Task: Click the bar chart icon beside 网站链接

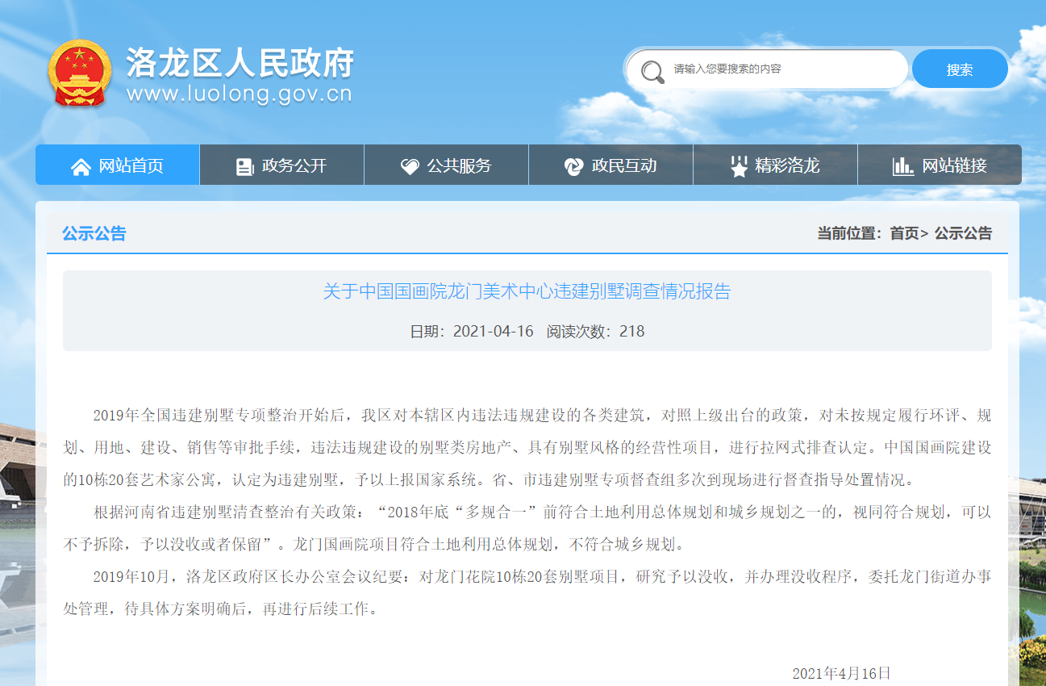Action: [903, 166]
